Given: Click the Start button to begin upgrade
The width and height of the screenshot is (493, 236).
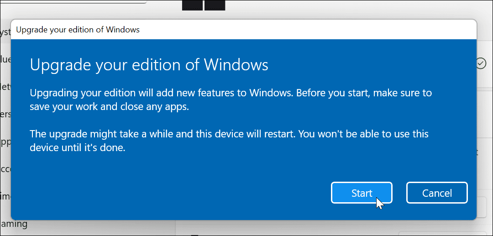Looking at the screenshot, I should 361,193.
